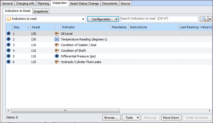
Task: Switch to the Charging info tab
Action: [25, 3]
